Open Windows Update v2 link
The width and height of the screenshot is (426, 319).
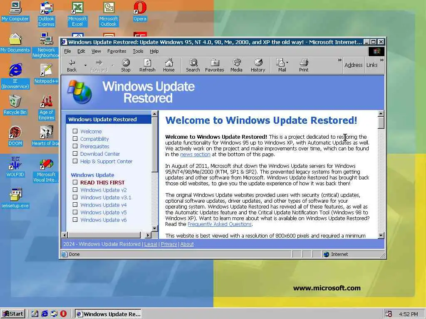click(x=104, y=190)
